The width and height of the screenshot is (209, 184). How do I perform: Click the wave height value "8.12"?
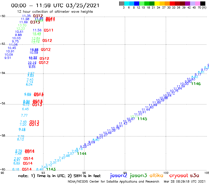[21, 139]
